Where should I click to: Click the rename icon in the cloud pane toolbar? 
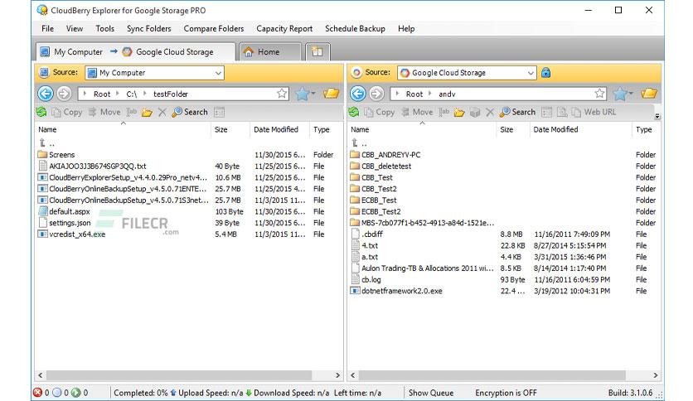point(443,112)
